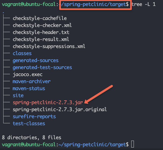Click the generated-test-sources directory entry
Viewport: 163px width, 150px height.
pyautogui.click(x=42, y=67)
